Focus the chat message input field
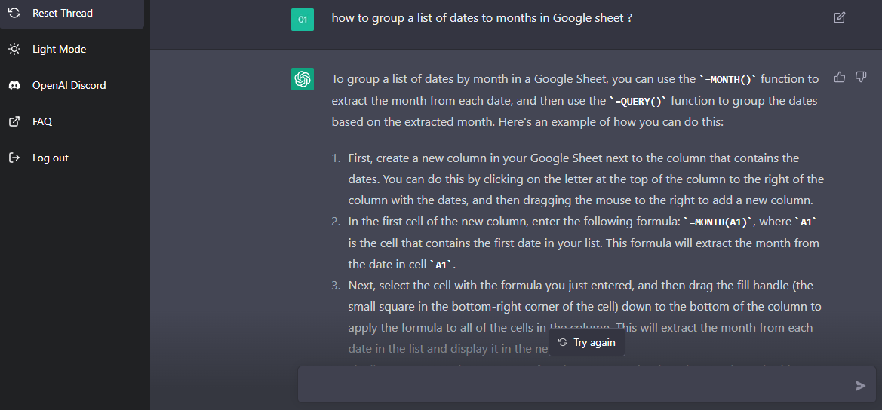Screen dimensions: 882x410 pos(573,385)
